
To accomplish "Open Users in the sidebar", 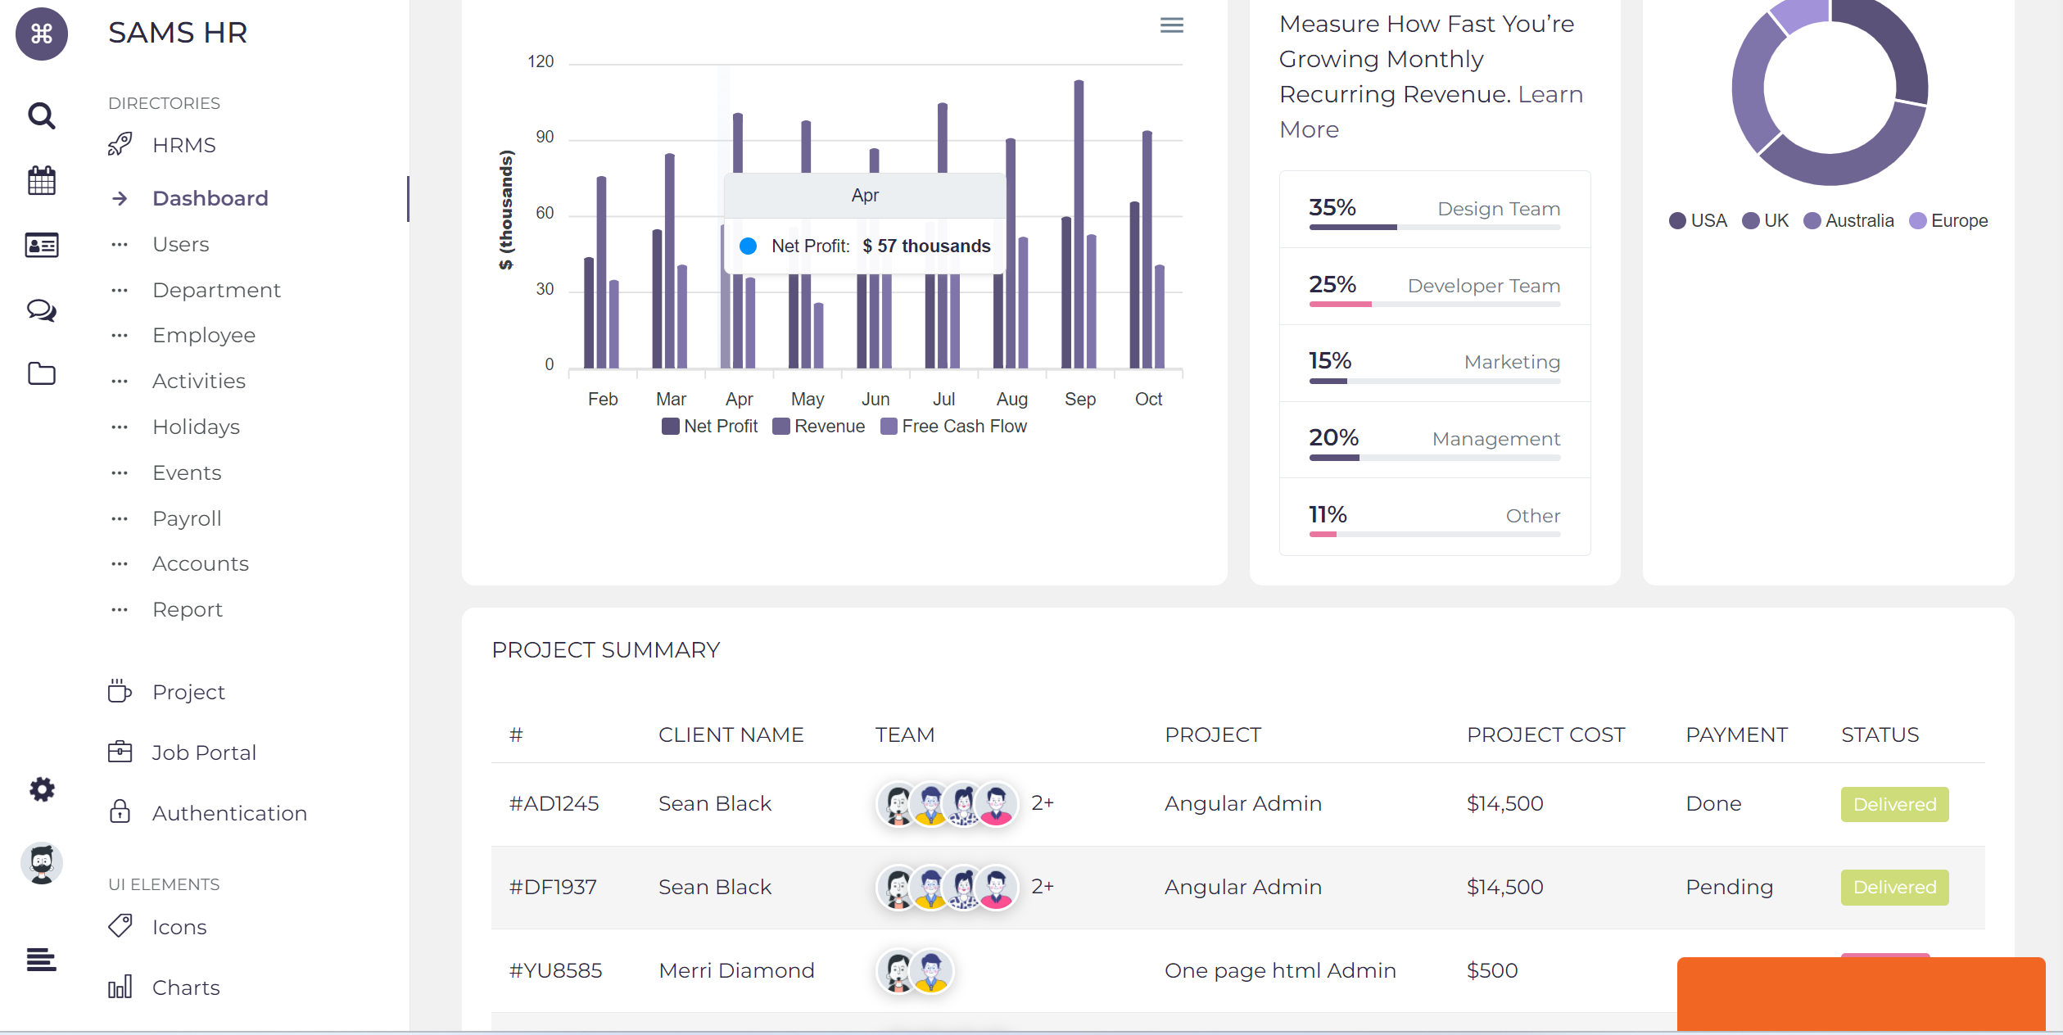I will click(180, 244).
